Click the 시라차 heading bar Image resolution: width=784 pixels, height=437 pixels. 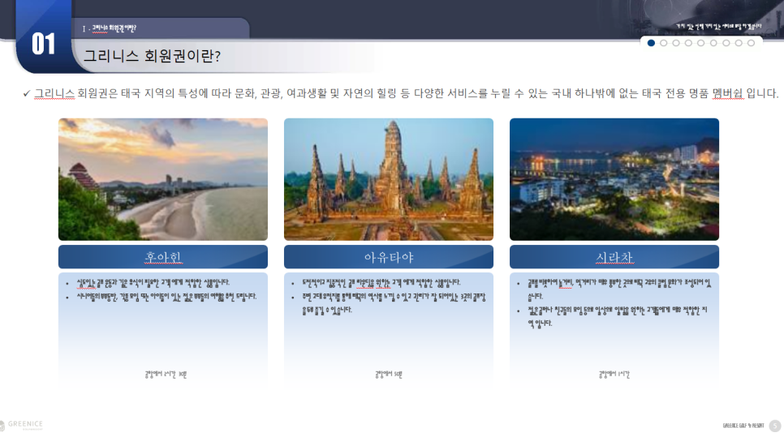(x=614, y=257)
